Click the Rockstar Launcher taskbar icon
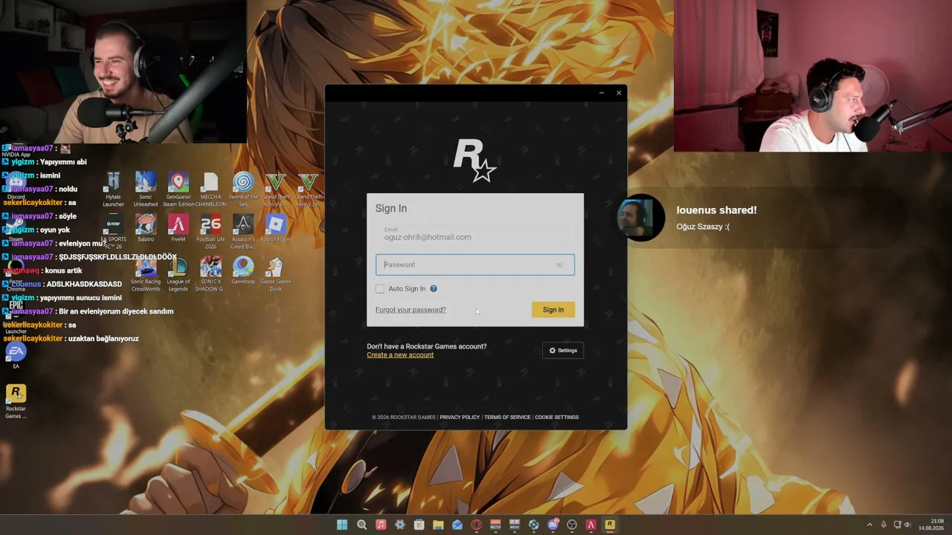The image size is (952, 535). point(610,525)
